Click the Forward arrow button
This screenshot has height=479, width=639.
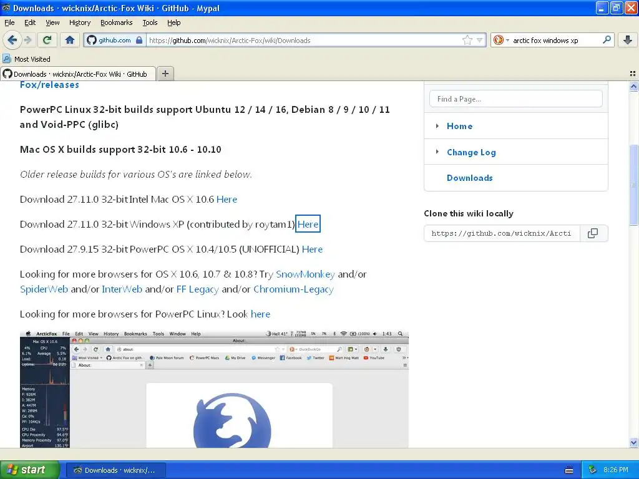pos(28,40)
